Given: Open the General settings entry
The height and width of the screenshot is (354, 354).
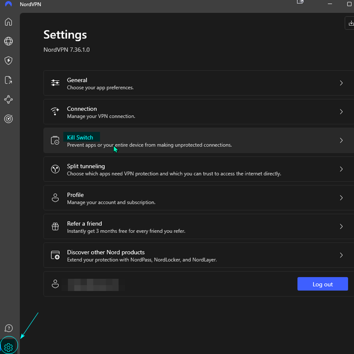Looking at the screenshot, I should point(199,83).
